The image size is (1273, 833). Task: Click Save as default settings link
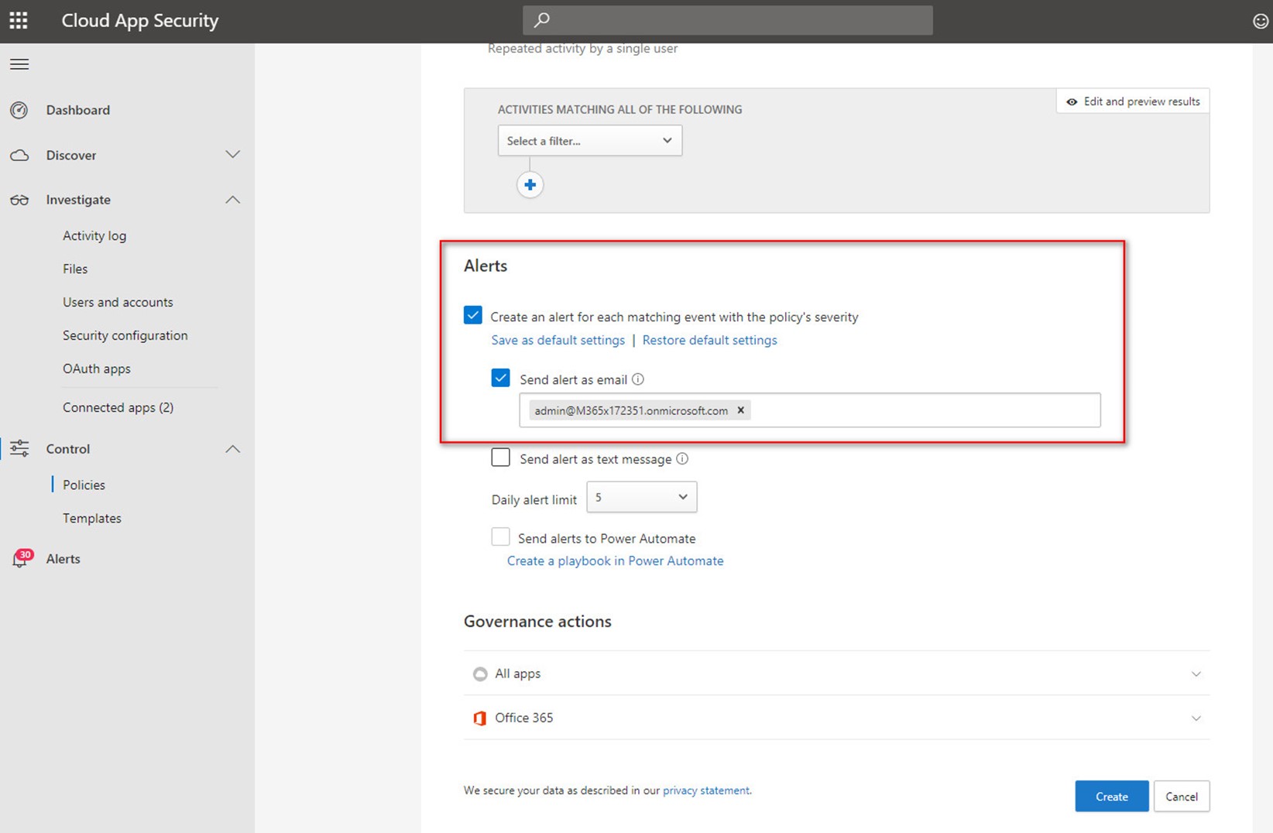(558, 340)
